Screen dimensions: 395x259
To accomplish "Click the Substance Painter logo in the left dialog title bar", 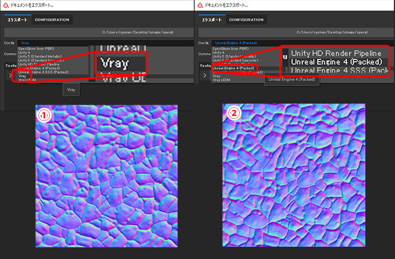I will point(6,5).
